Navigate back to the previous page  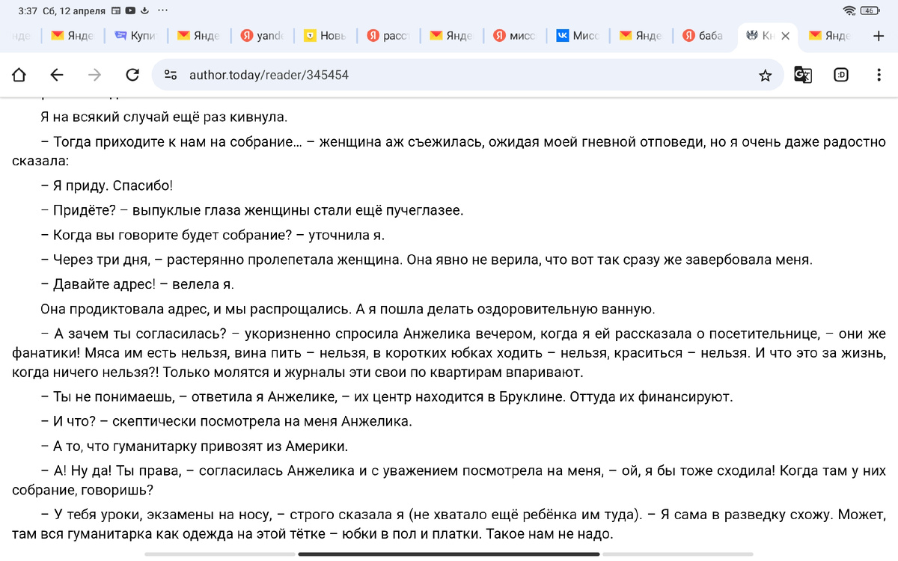coord(57,75)
